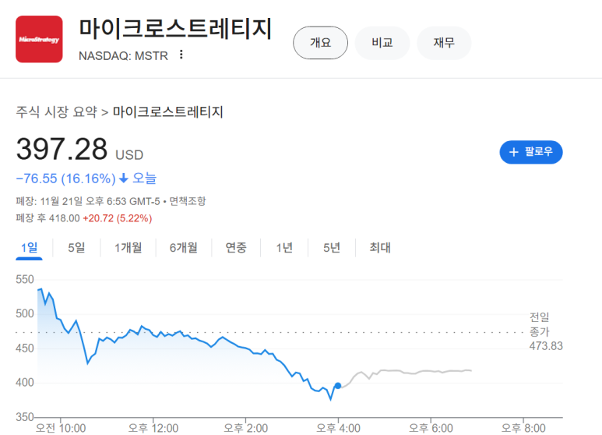Click the blue closing-price dot on chart
The height and width of the screenshot is (435, 602).
click(338, 386)
